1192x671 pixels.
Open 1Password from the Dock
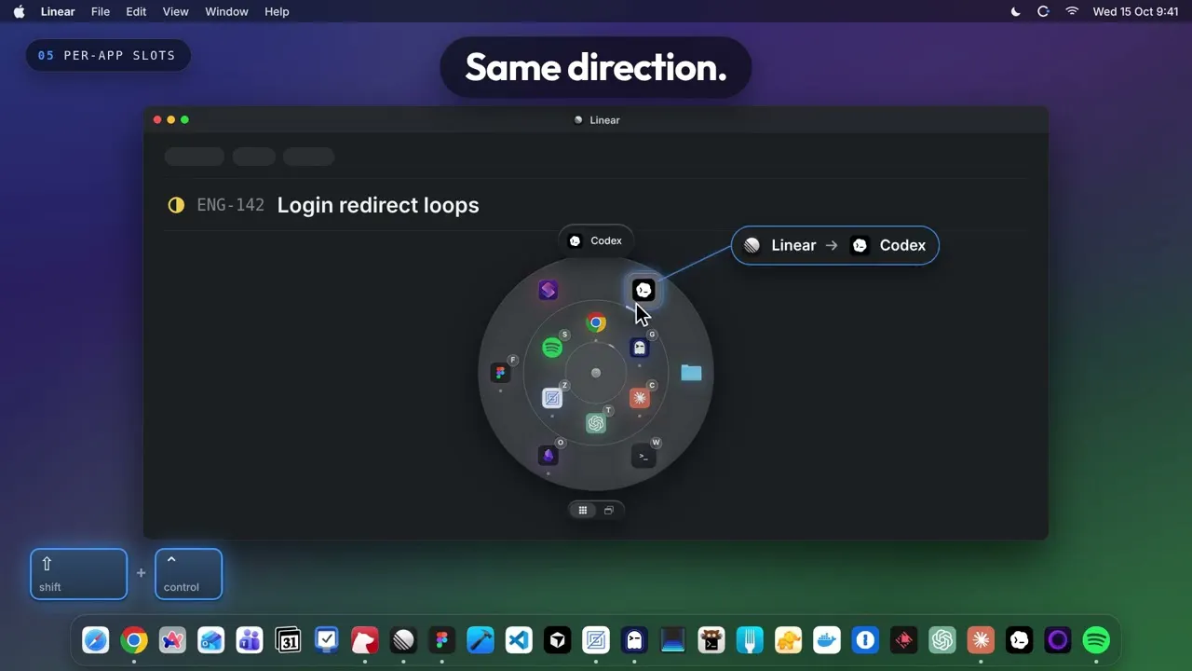click(866, 640)
